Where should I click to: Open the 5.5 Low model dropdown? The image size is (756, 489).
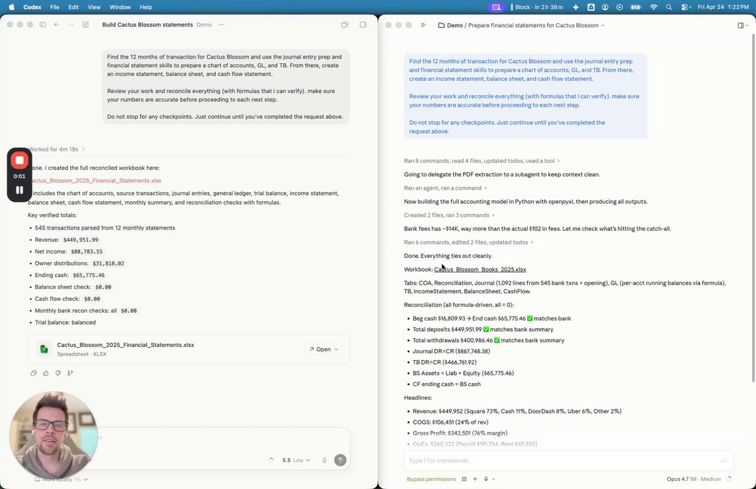[x=295, y=460]
